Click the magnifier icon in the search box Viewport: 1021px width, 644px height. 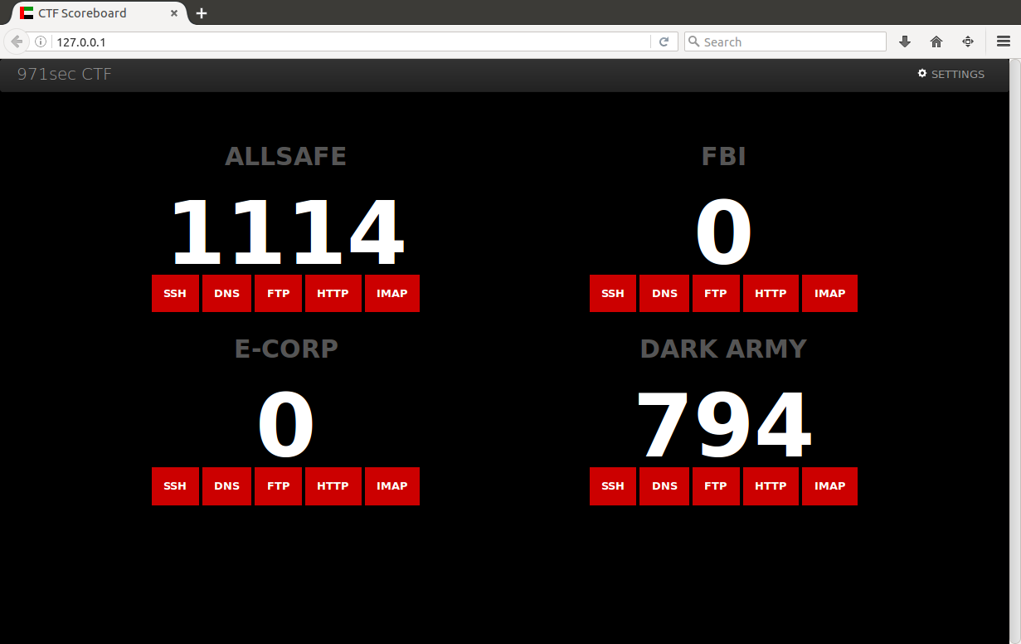pos(694,41)
